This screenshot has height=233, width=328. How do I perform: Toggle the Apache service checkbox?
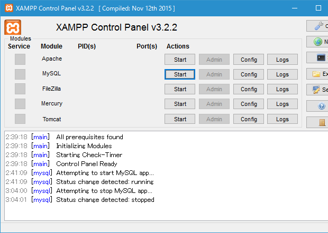tap(20, 59)
